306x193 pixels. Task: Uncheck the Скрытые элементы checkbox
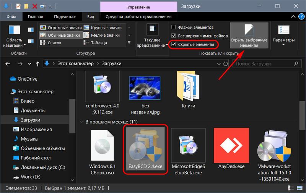point(174,44)
